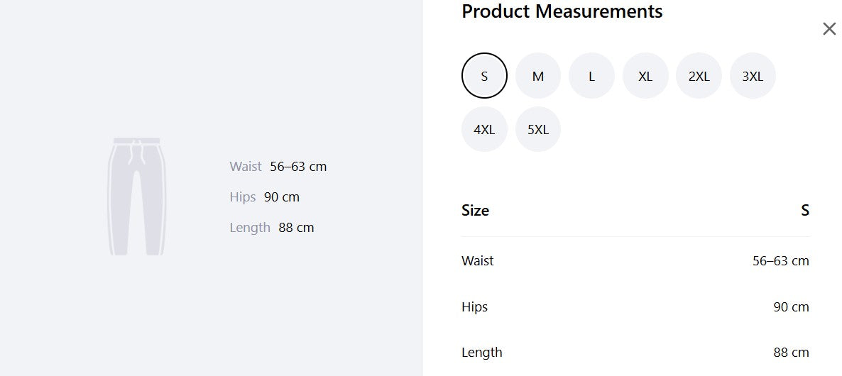Image resolution: width=842 pixels, height=376 pixels.
Task: Click the Length row in the table
Action: (x=635, y=353)
